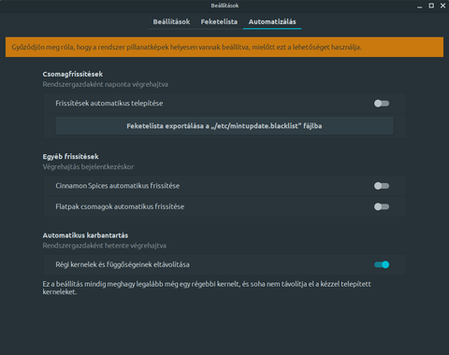Export Feketelista to /etc/mintupdate.blacklist file
Screen dimensions: 449x355
tap(224, 126)
